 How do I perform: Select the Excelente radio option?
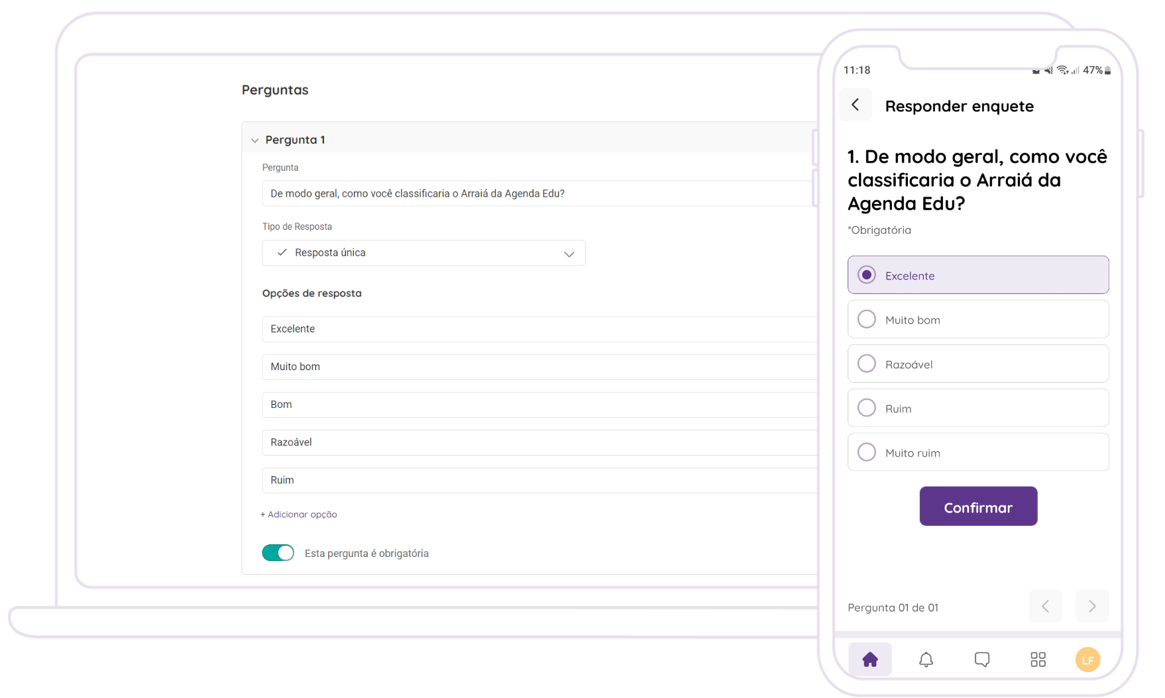tap(978, 275)
